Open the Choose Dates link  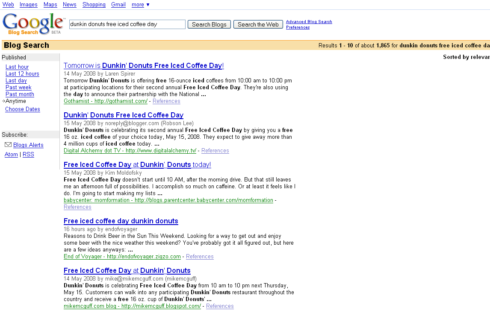coord(23,109)
